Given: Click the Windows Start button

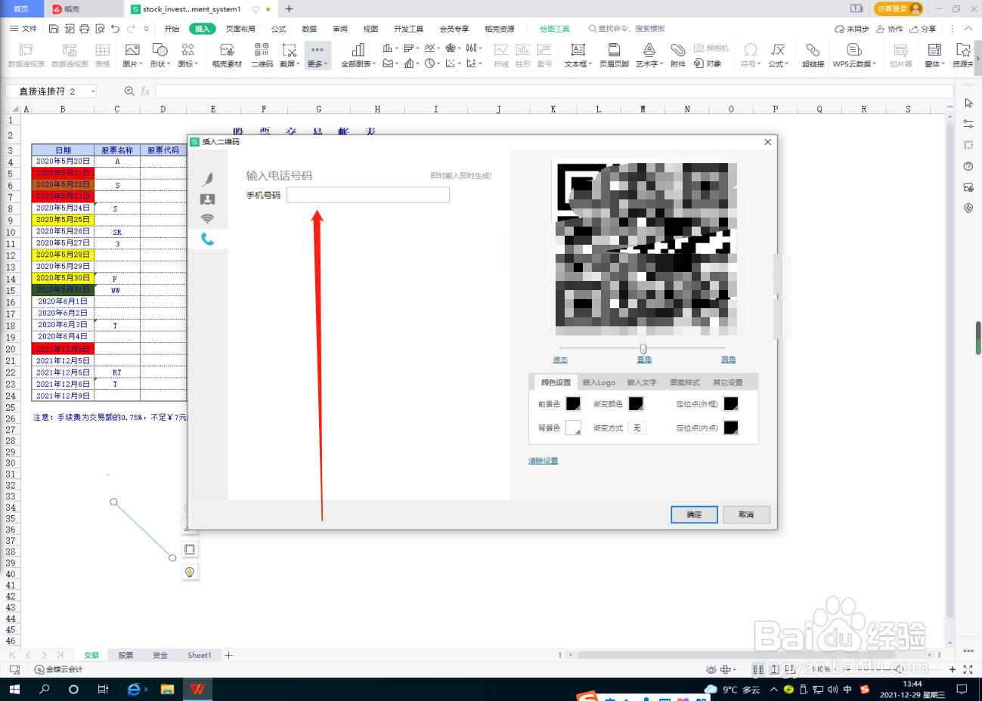Looking at the screenshot, I should (x=14, y=689).
